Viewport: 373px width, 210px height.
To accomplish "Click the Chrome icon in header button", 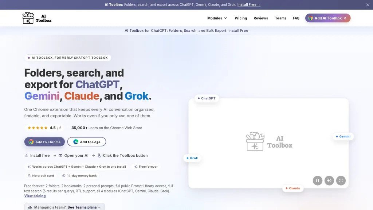I will pyautogui.click(x=310, y=18).
